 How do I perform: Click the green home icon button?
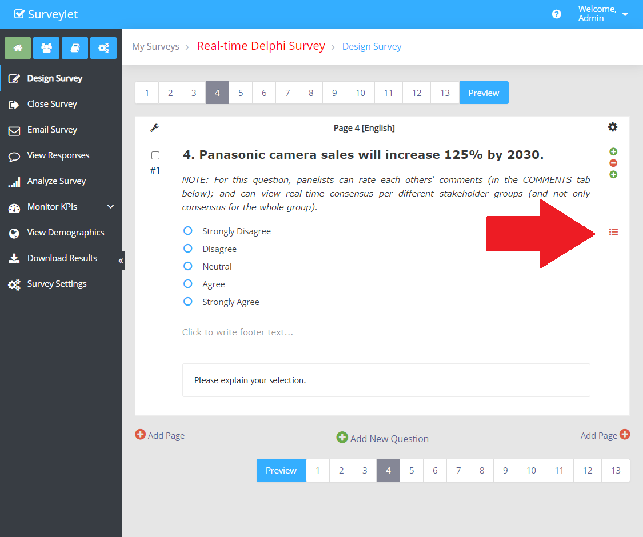(x=18, y=48)
